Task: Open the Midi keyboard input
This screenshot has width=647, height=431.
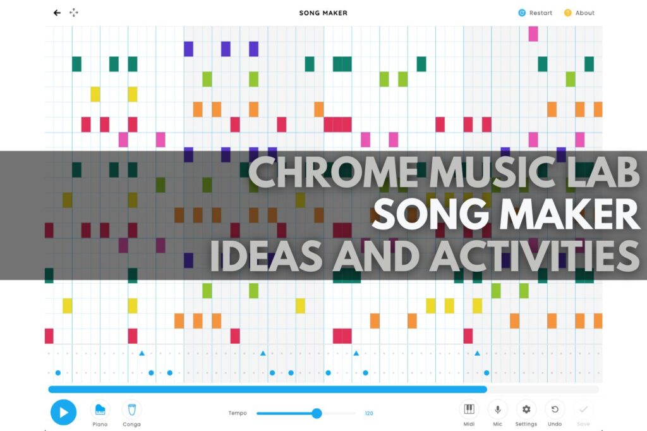Action: (x=469, y=413)
